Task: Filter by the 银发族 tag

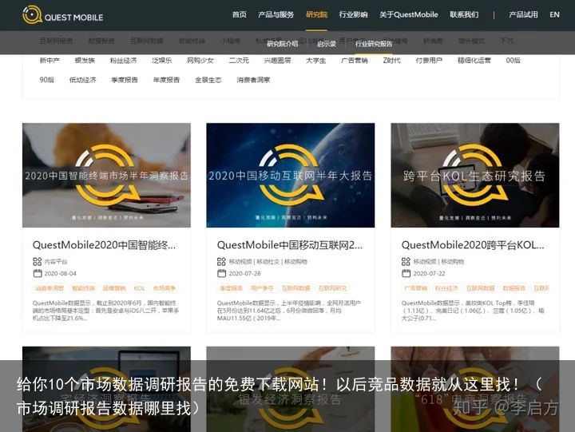Action: [85, 60]
